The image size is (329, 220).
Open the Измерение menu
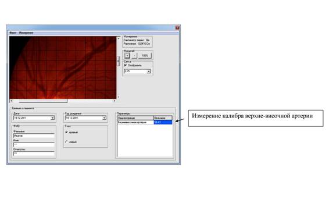pos(26,33)
